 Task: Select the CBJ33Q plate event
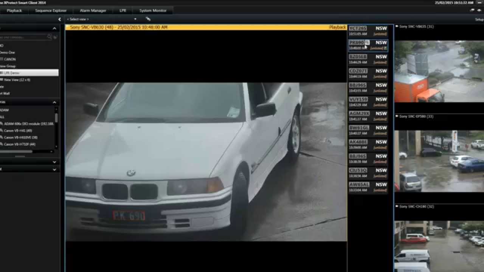(368, 173)
